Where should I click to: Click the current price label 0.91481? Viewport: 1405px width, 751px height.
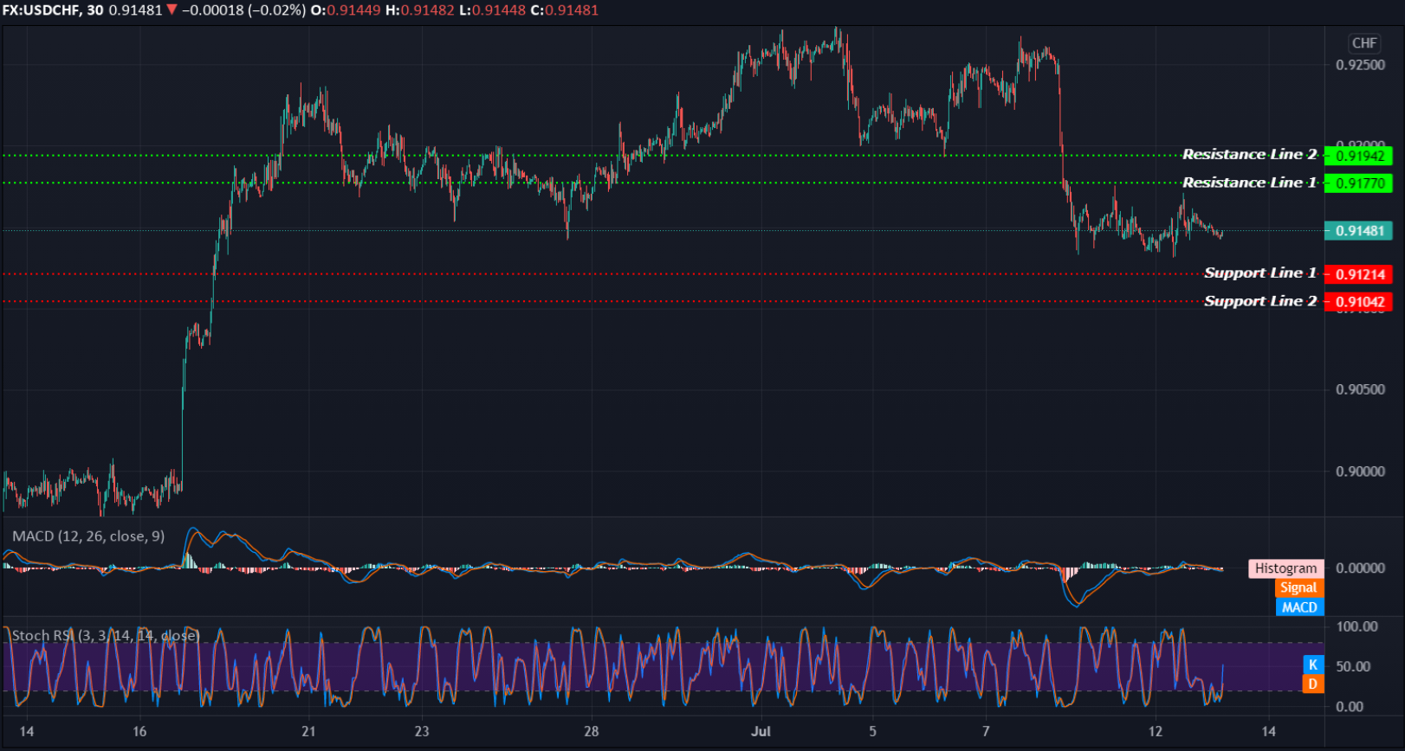(1359, 231)
